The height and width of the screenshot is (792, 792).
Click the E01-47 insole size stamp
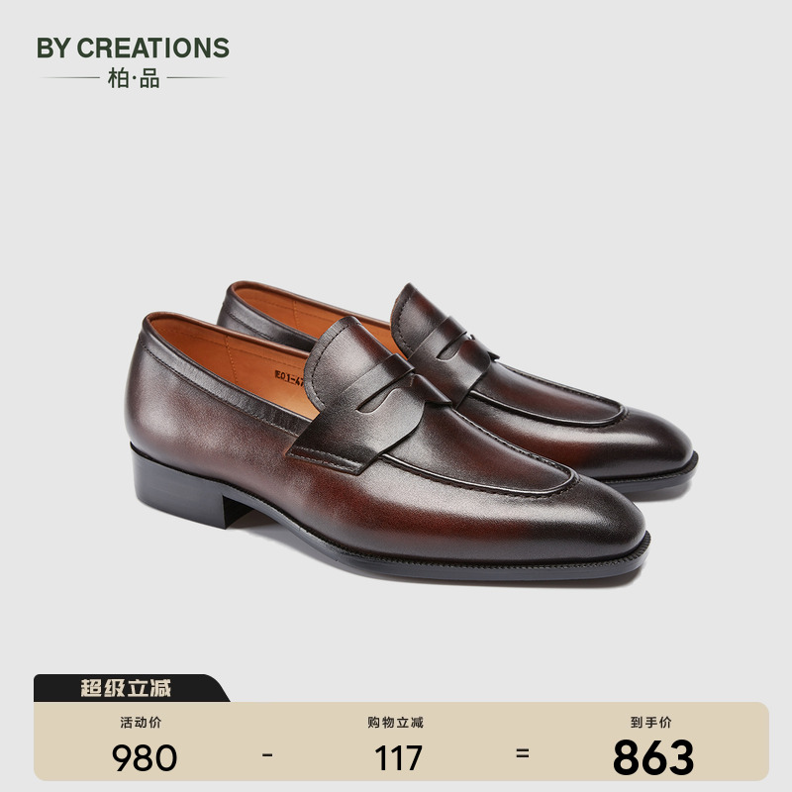288,377
